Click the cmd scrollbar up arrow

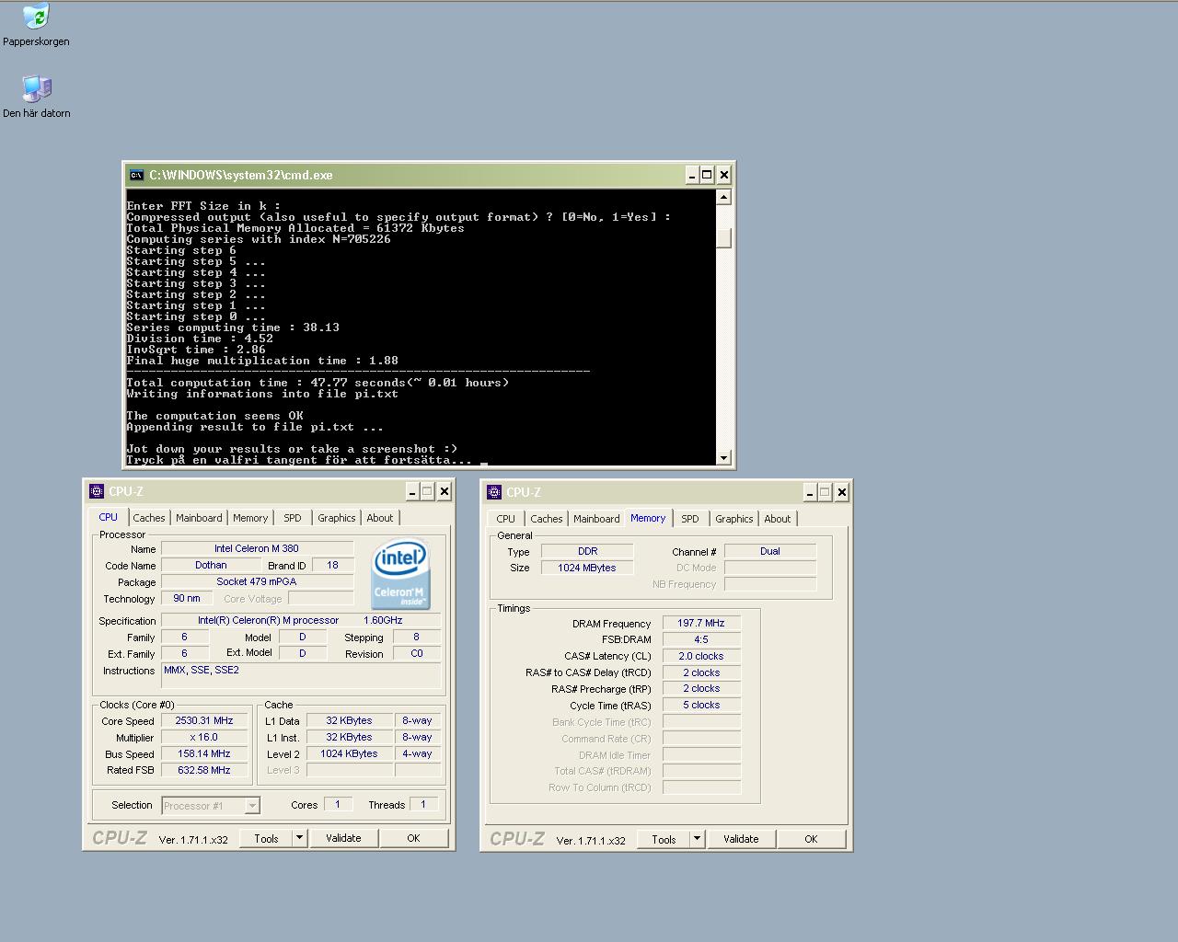723,197
